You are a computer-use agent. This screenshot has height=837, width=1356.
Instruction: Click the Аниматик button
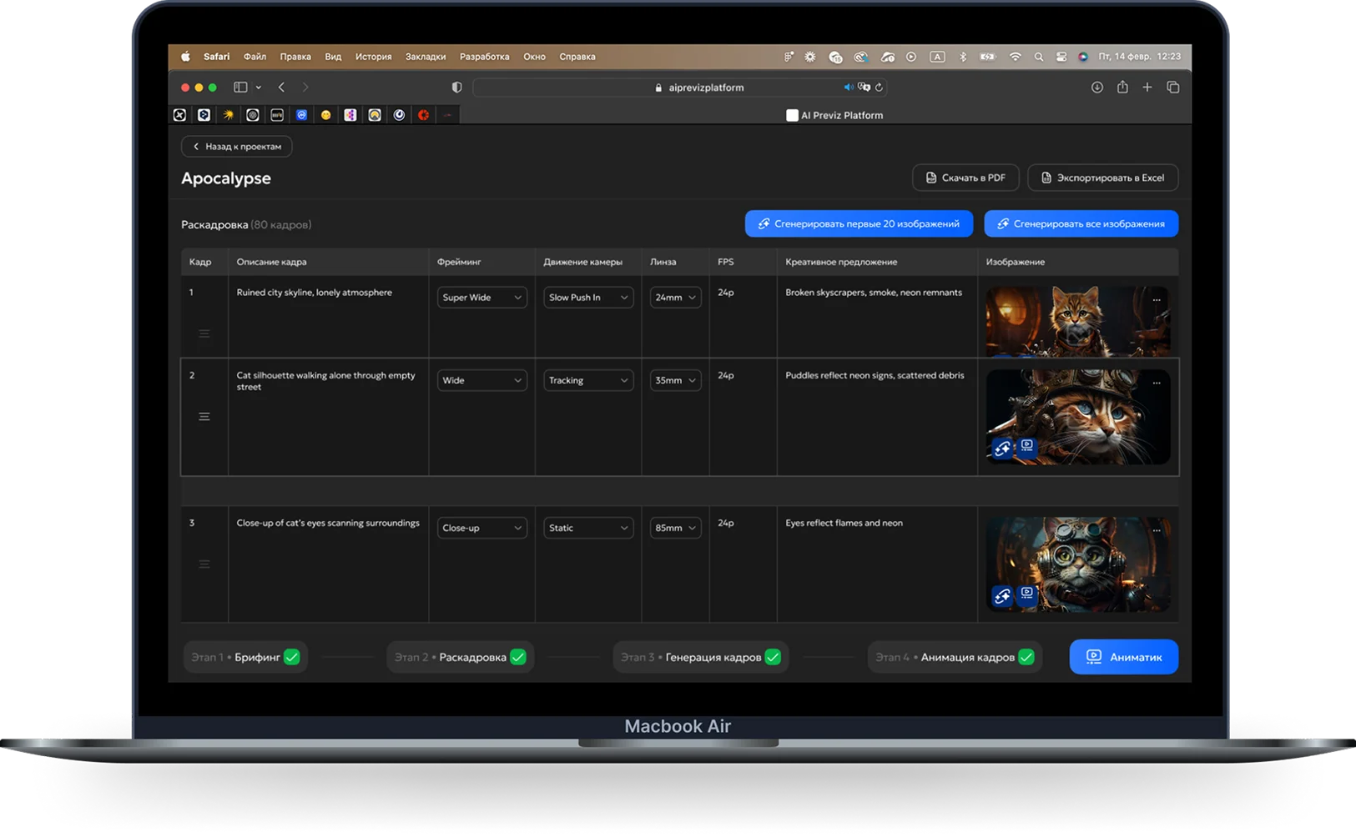(1124, 657)
